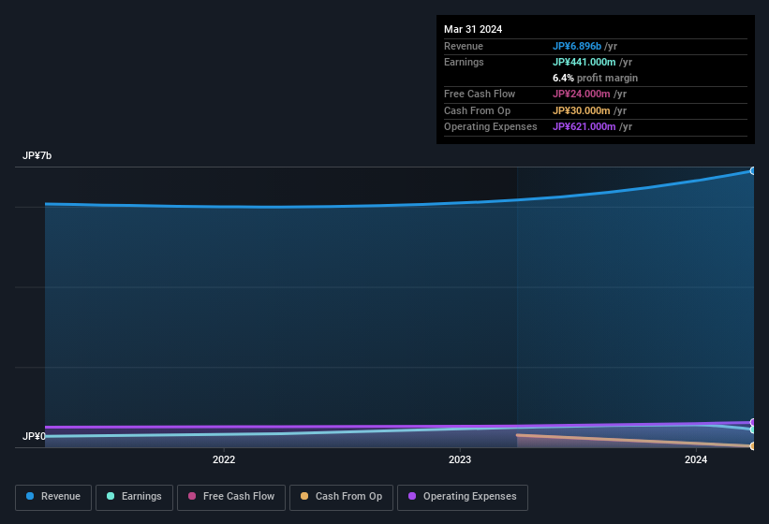Click the 2024 x-axis label
The width and height of the screenshot is (769, 524).
(x=696, y=459)
